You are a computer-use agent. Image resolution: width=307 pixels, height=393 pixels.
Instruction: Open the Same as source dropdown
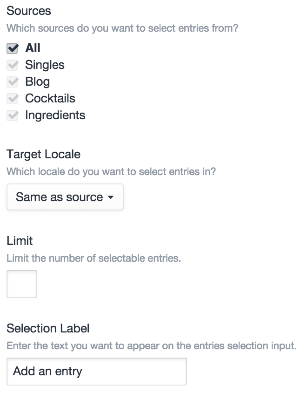coord(65,196)
